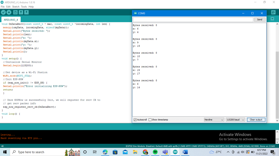
Task: Toggle the Autoscroll checkbox
Action: point(135,120)
